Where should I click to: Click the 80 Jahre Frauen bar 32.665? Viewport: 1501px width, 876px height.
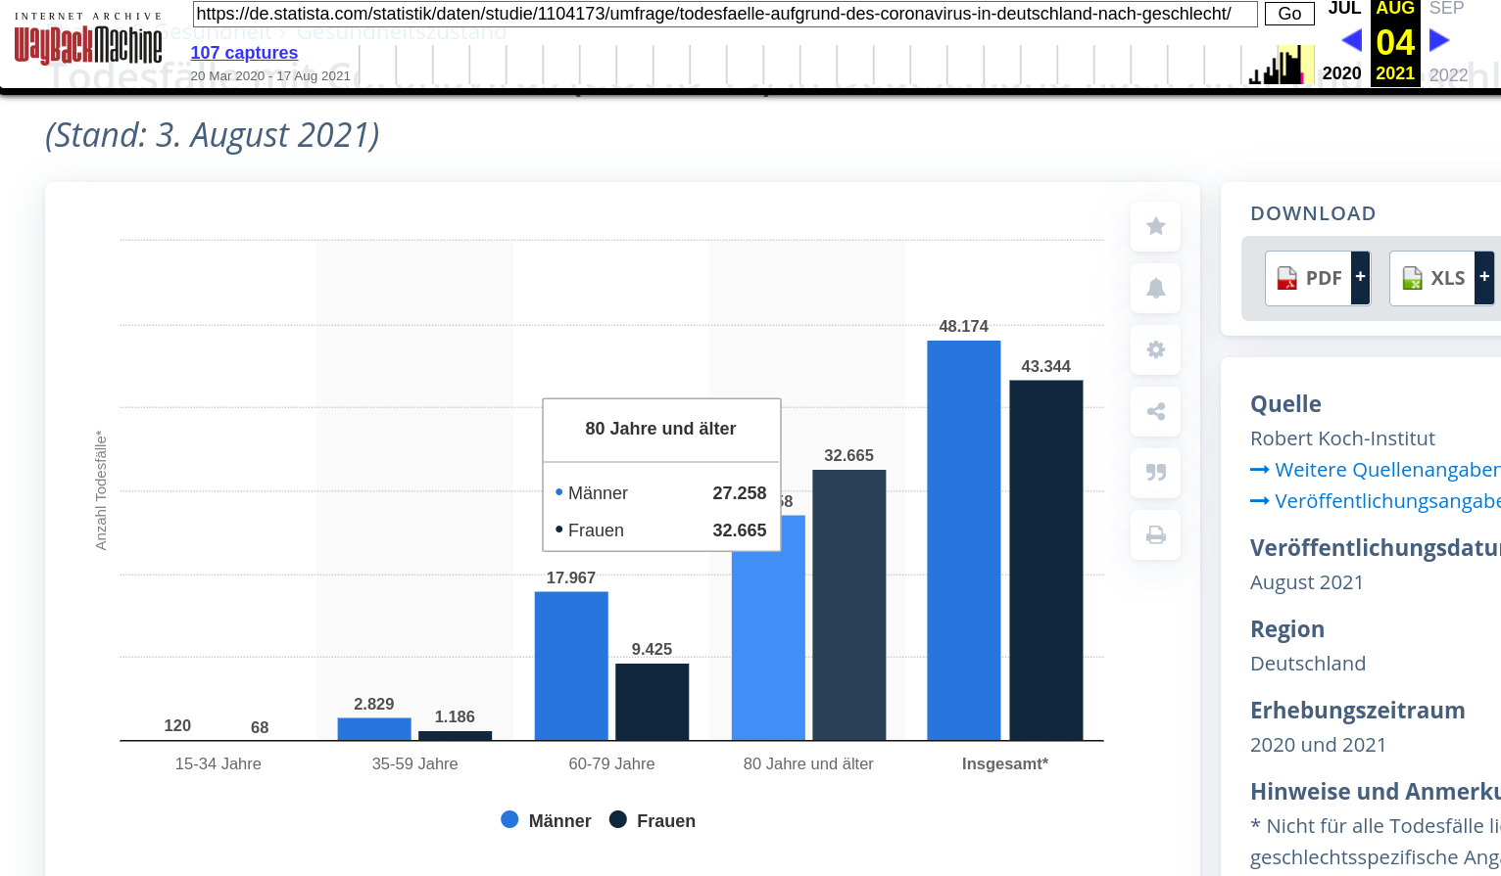click(849, 605)
